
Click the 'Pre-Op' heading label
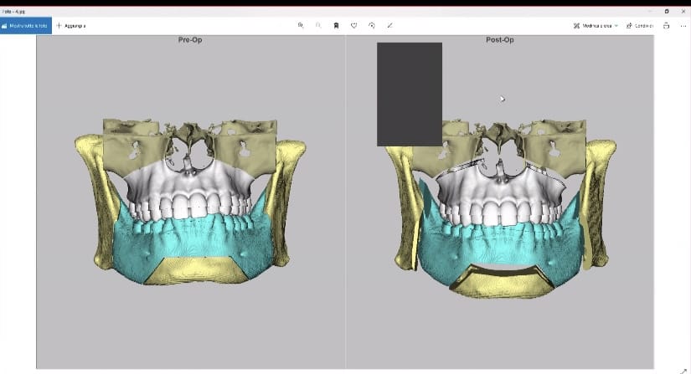190,40
